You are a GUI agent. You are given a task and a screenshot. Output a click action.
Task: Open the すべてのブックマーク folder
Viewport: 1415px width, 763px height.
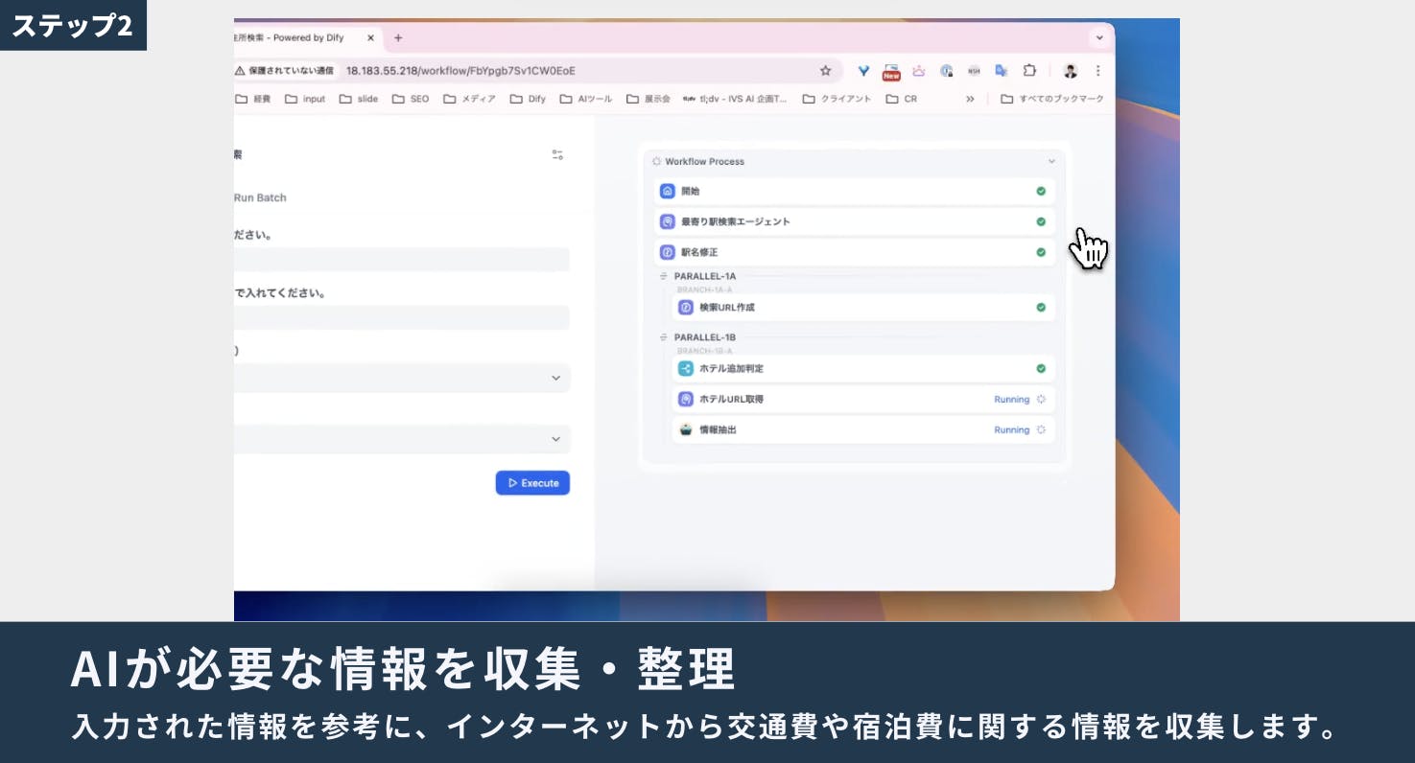[1052, 99]
